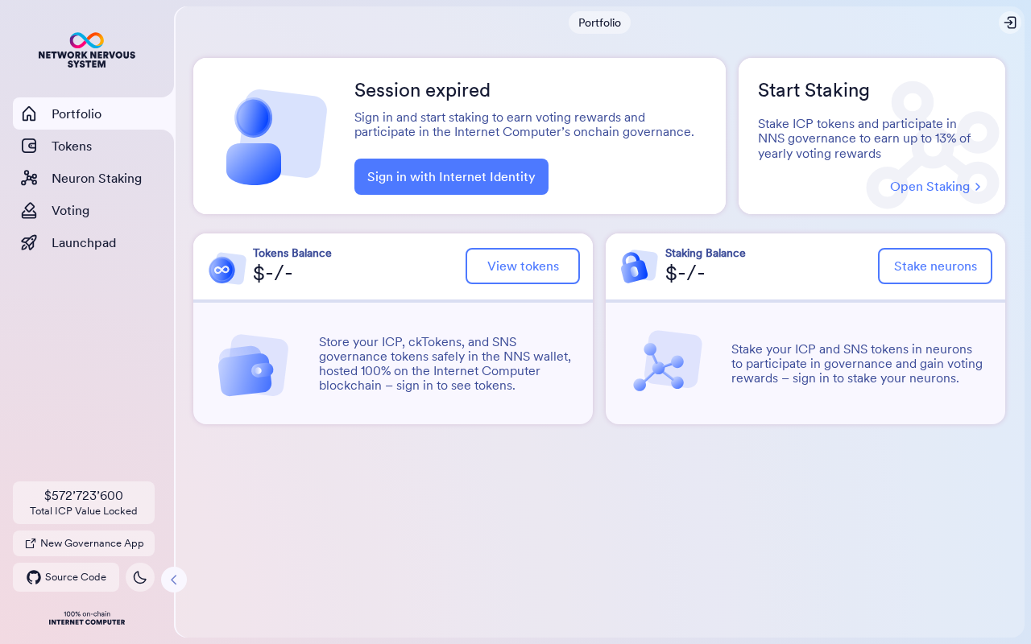Select Launchpad from the sidebar
The image size is (1031, 644).
pyautogui.click(x=93, y=242)
